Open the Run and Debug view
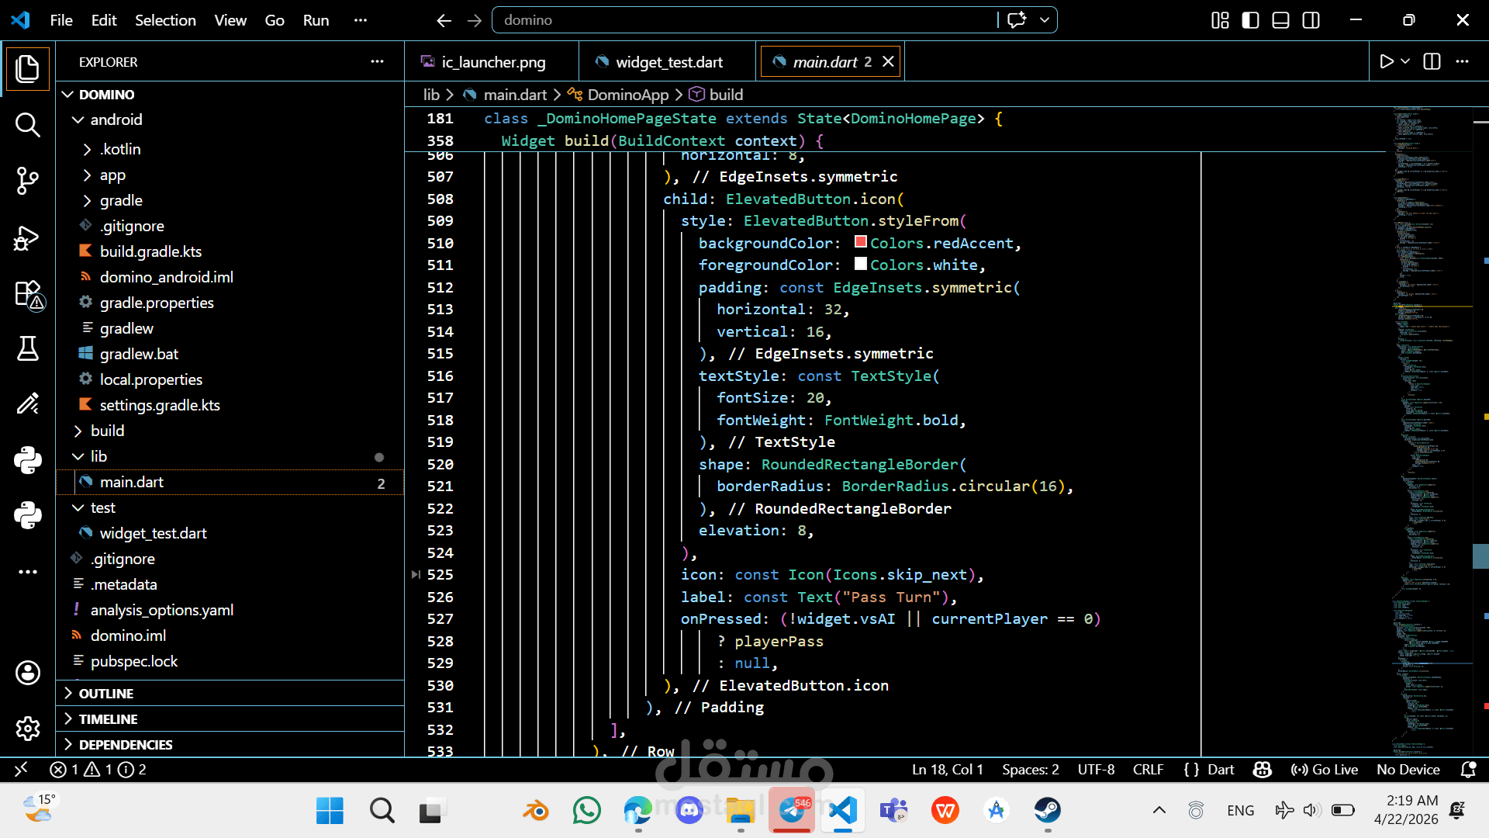This screenshot has height=838, width=1489. click(28, 237)
